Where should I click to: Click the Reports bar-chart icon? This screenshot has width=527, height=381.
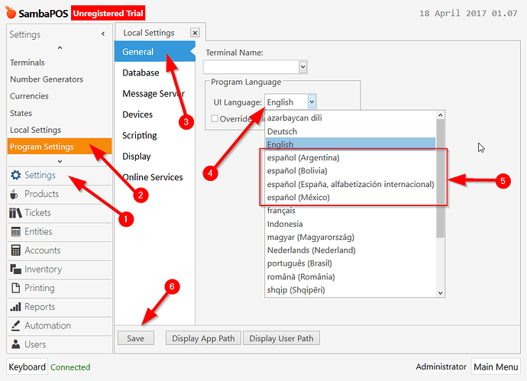pos(16,307)
